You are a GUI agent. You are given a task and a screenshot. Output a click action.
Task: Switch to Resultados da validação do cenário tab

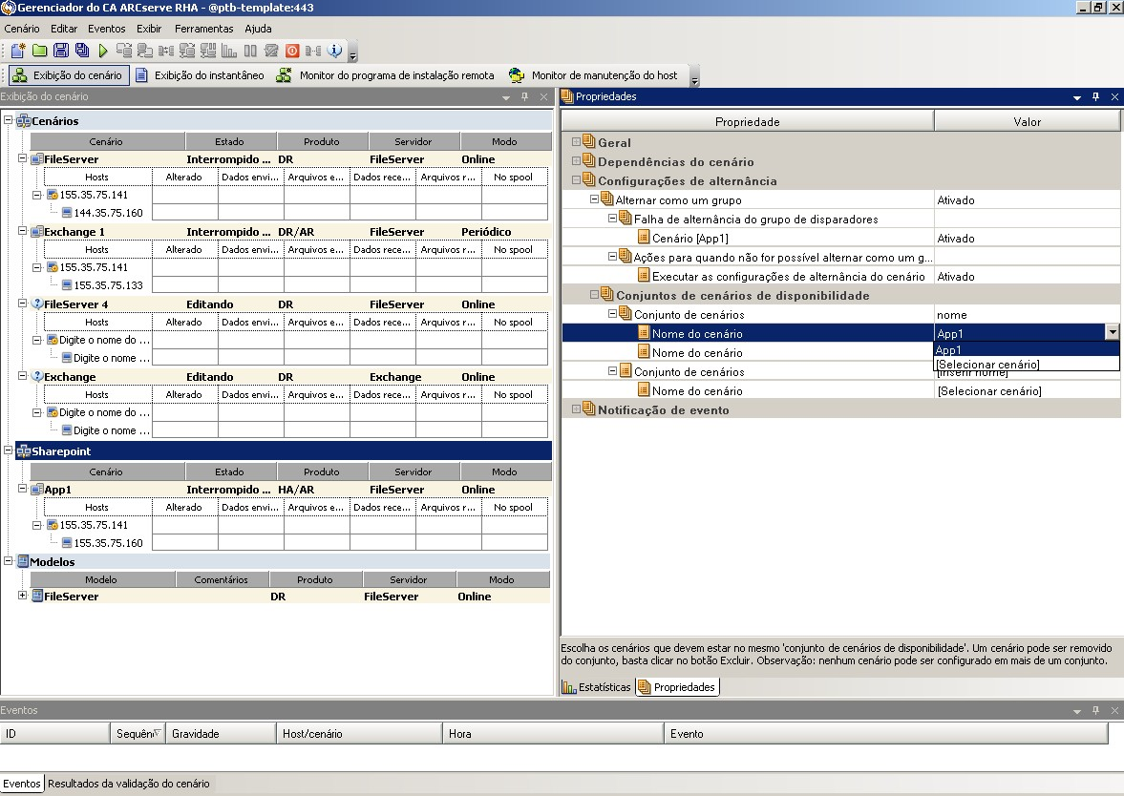(128, 784)
